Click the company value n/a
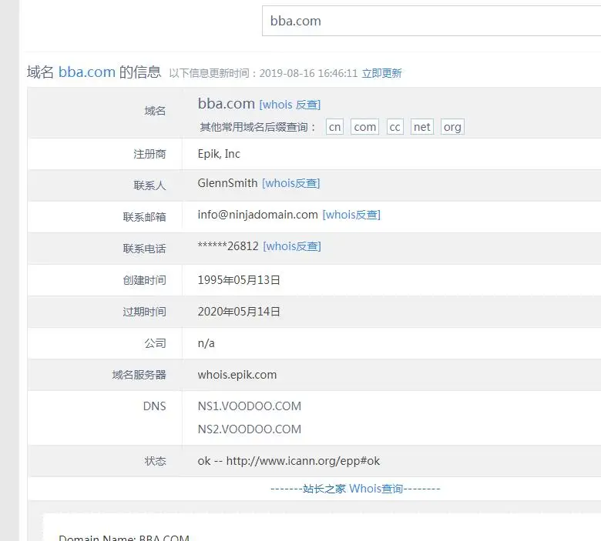 coord(206,343)
